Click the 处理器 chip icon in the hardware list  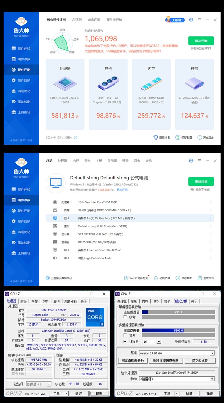point(55,202)
